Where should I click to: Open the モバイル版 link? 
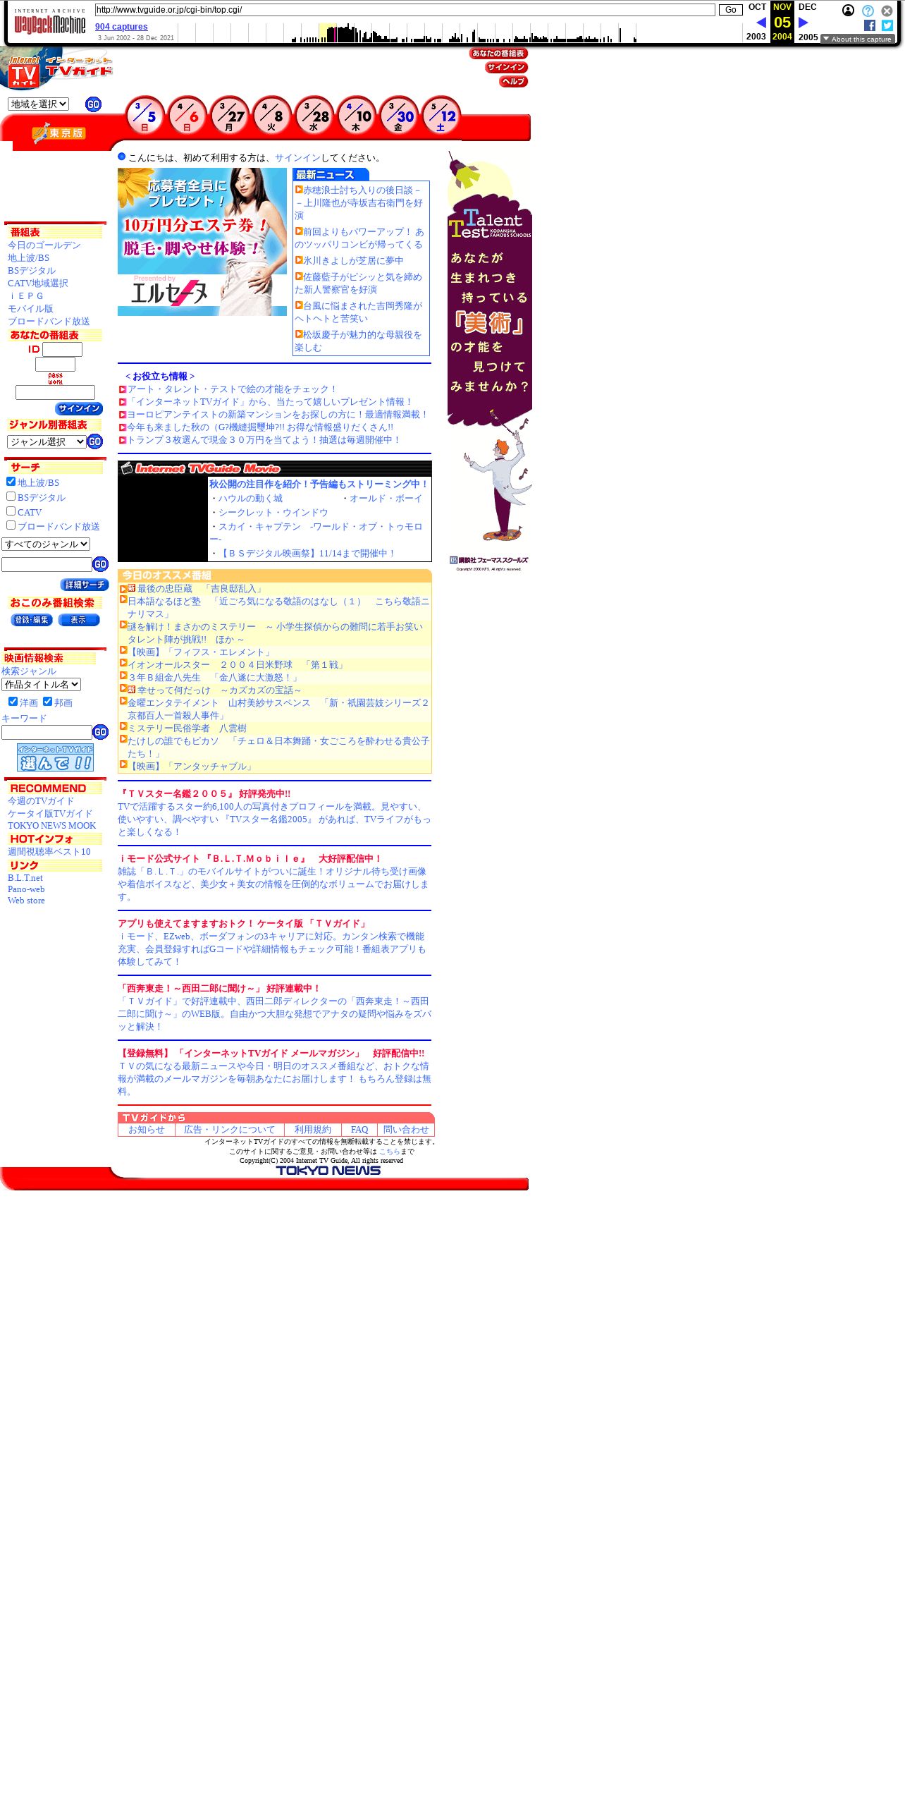point(30,309)
